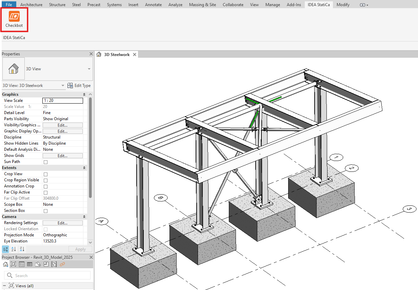Collapse the Views (all) tree node
The image size is (418, 290).
click(x=5, y=286)
